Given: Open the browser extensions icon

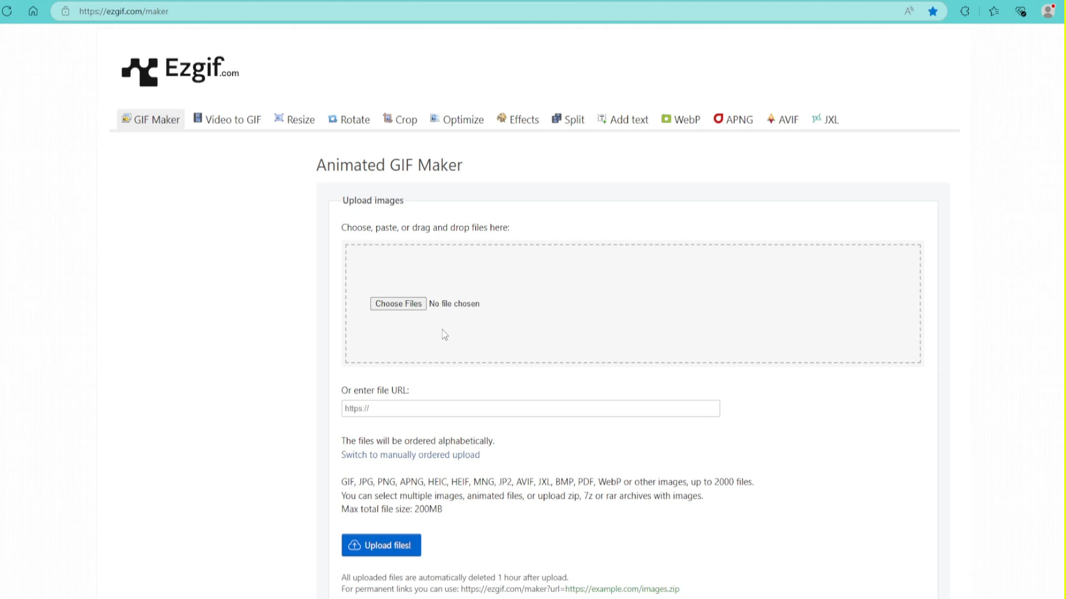Looking at the screenshot, I should coord(965,11).
